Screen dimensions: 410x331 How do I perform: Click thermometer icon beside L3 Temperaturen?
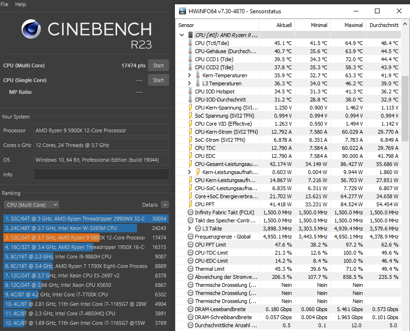(198, 83)
